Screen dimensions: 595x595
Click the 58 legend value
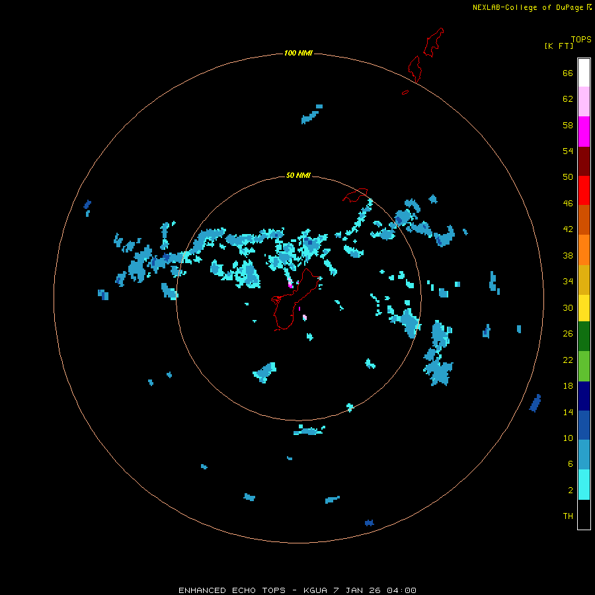pyautogui.click(x=568, y=125)
